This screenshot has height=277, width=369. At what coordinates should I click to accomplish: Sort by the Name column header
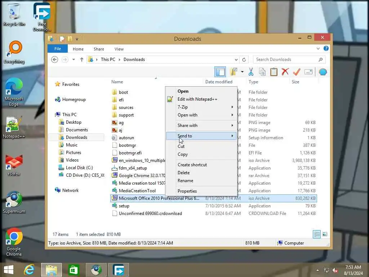click(x=117, y=82)
